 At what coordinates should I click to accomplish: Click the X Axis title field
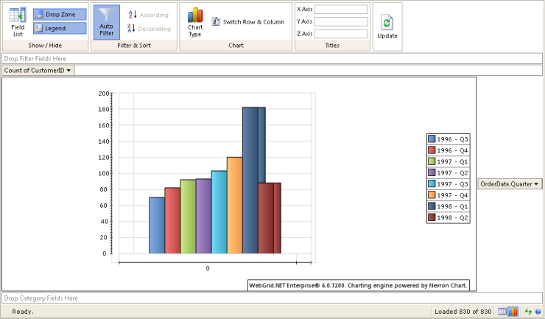click(341, 10)
